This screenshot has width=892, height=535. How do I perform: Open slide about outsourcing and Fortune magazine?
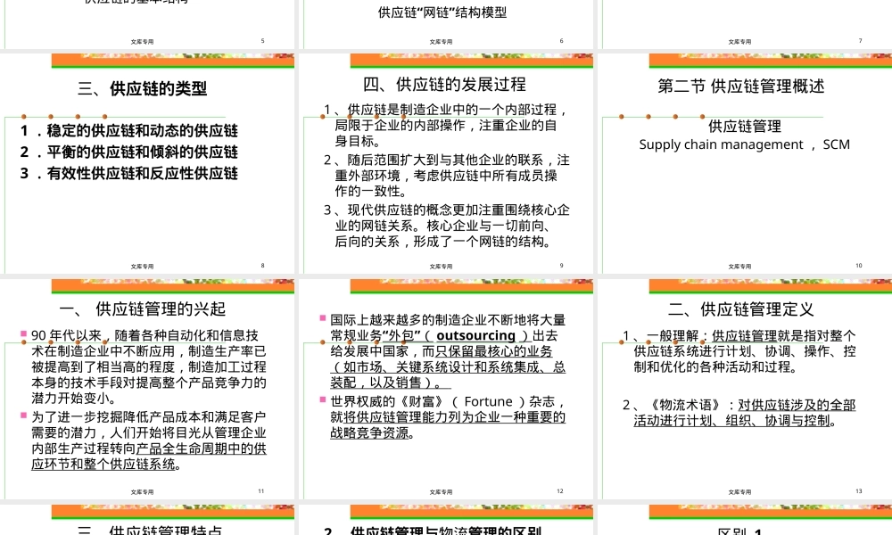click(445, 389)
